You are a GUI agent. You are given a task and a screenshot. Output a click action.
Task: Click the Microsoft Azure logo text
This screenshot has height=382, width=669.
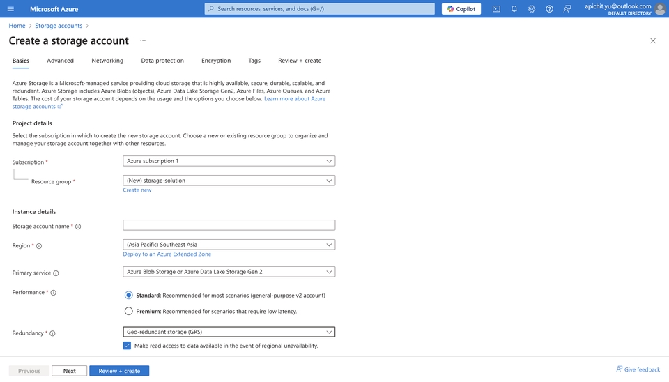click(54, 8)
